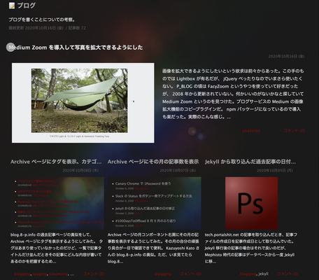Open Archive ページにその月の記事数を表示 article

[x=153, y=162]
